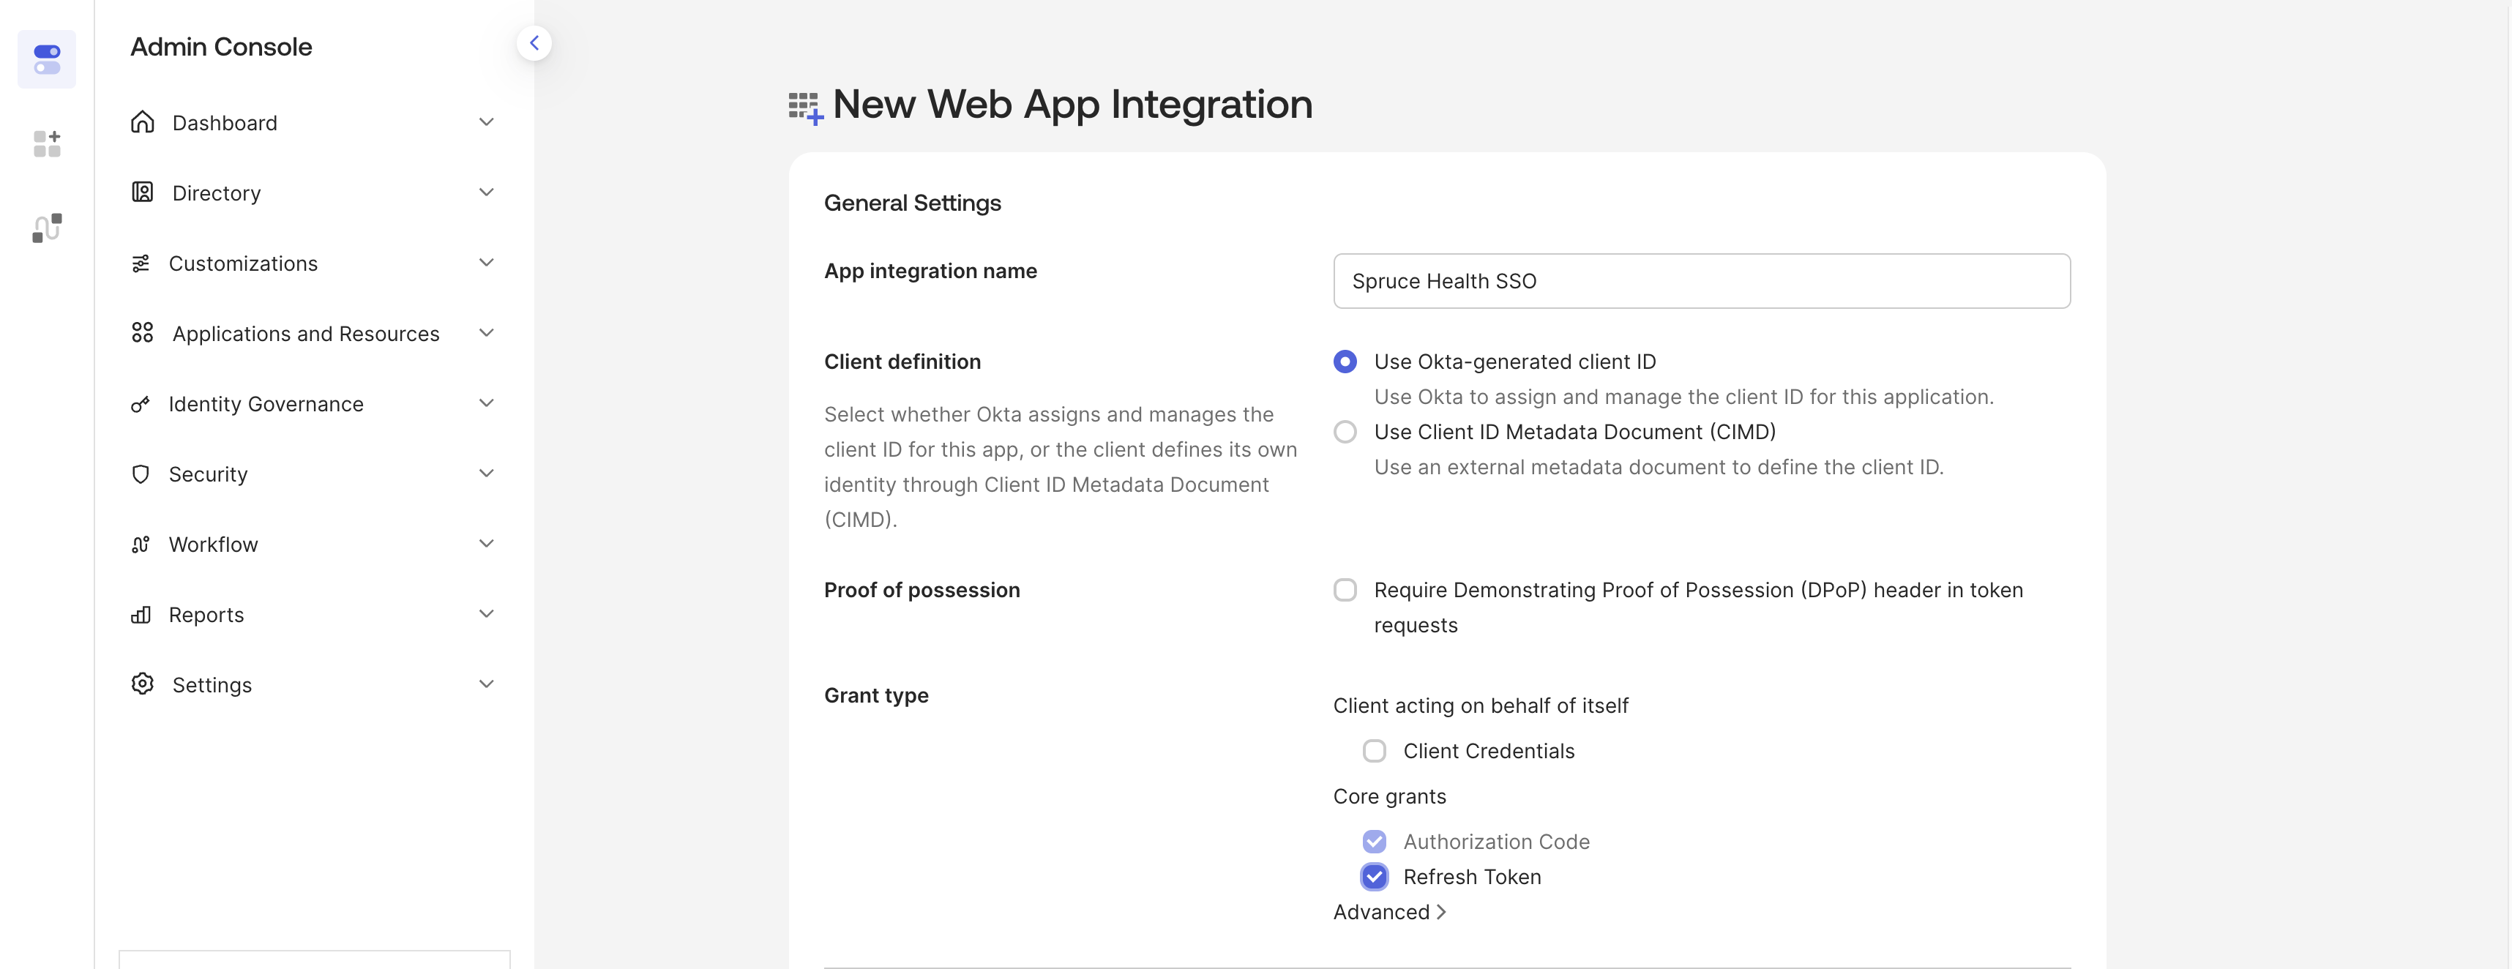Click the Admin Console toggle icon in left rail
This screenshot has height=969, width=2512.
pos(47,59)
